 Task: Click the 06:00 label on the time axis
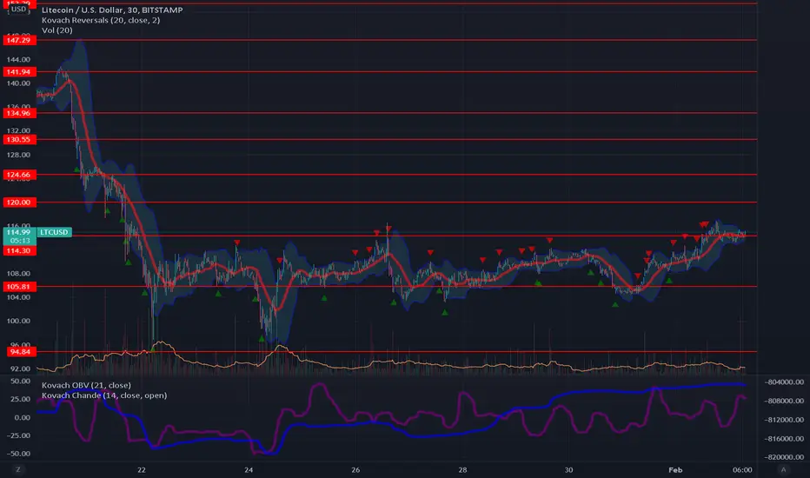742,469
